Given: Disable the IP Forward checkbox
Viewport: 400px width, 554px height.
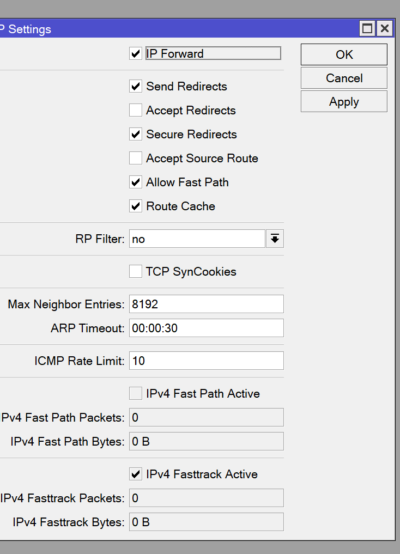Looking at the screenshot, I should click(x=136, y=53).
